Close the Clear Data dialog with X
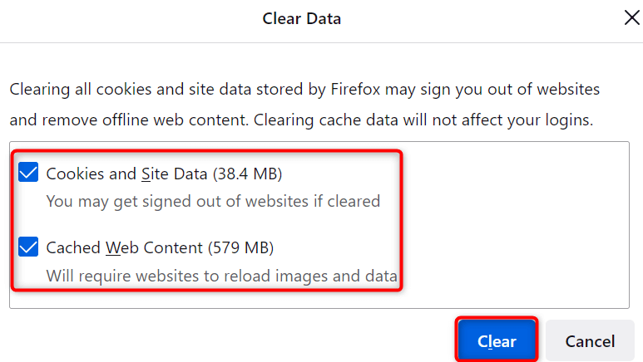Screen dimensions: 643x362 pyautogui.click(x=632, y=17)
